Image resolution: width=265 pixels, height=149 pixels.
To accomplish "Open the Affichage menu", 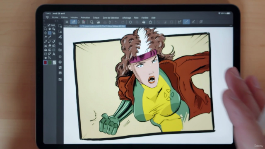I will pos(127,18).
